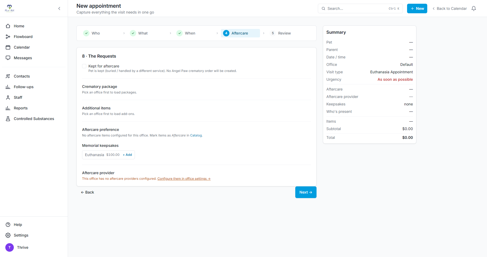Open Flowboard from the sidebar
The height and width of the screenshot is (257, 487).
tap(34, 37)
